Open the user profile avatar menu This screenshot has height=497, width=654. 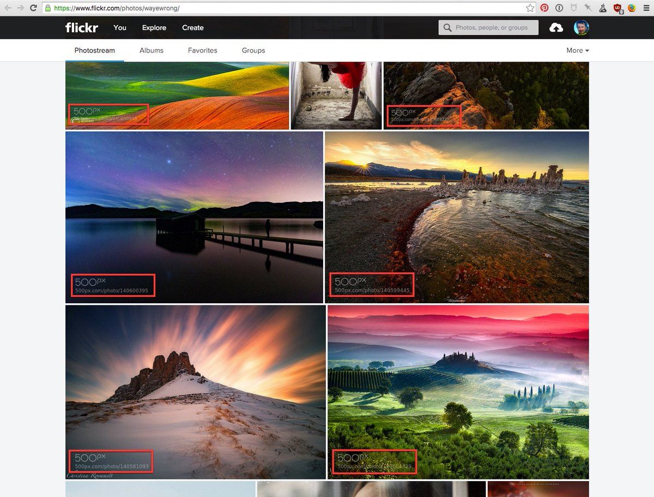tap(581, 28)
